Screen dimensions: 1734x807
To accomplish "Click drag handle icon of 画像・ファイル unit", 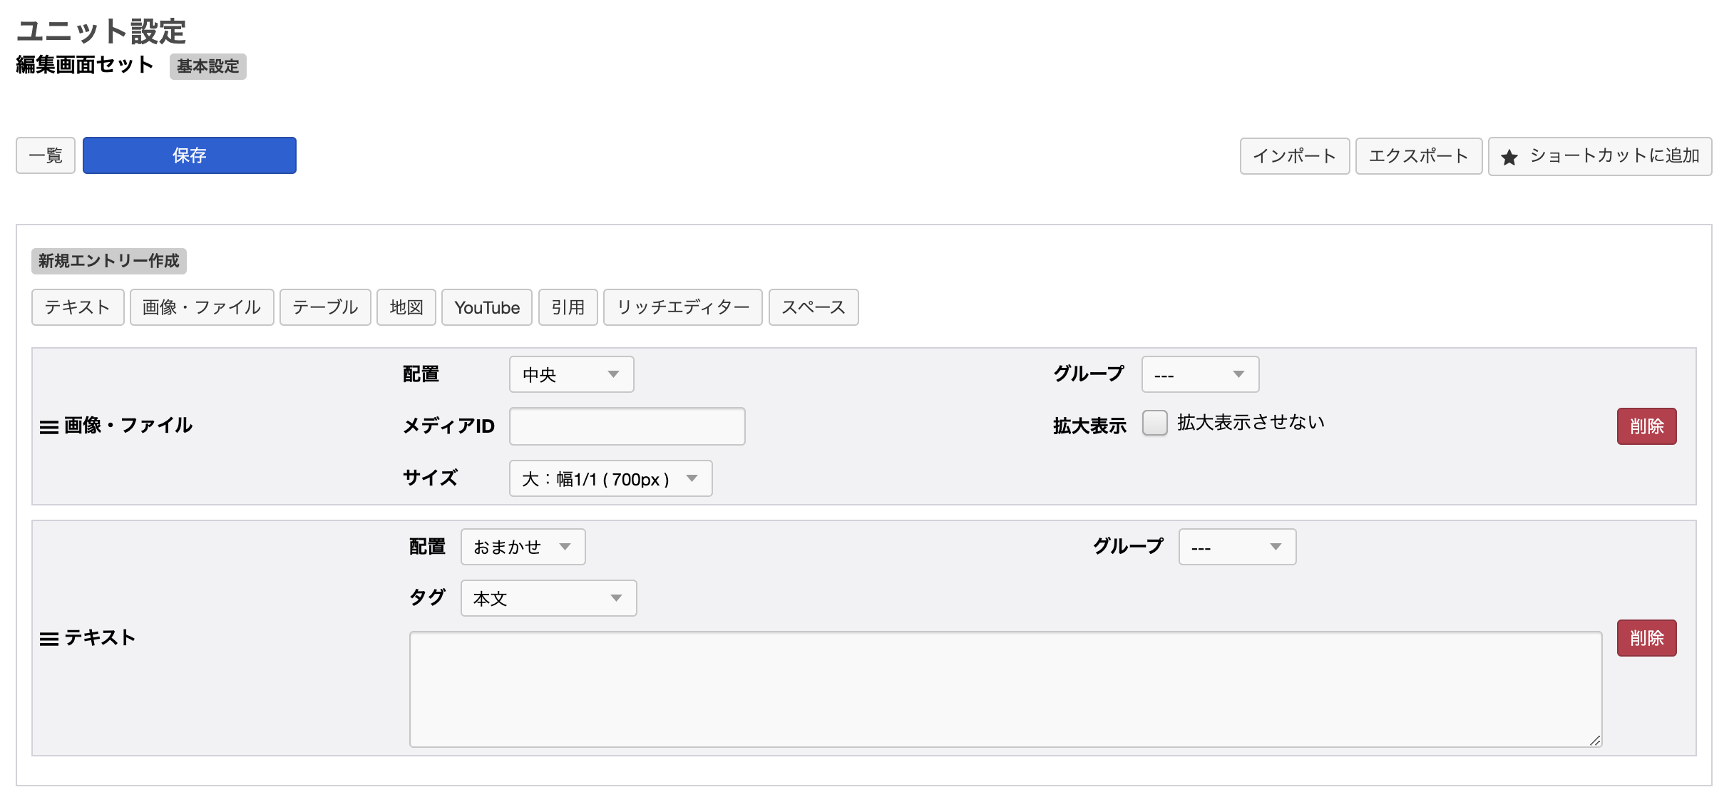I will (x=48, y=427).
